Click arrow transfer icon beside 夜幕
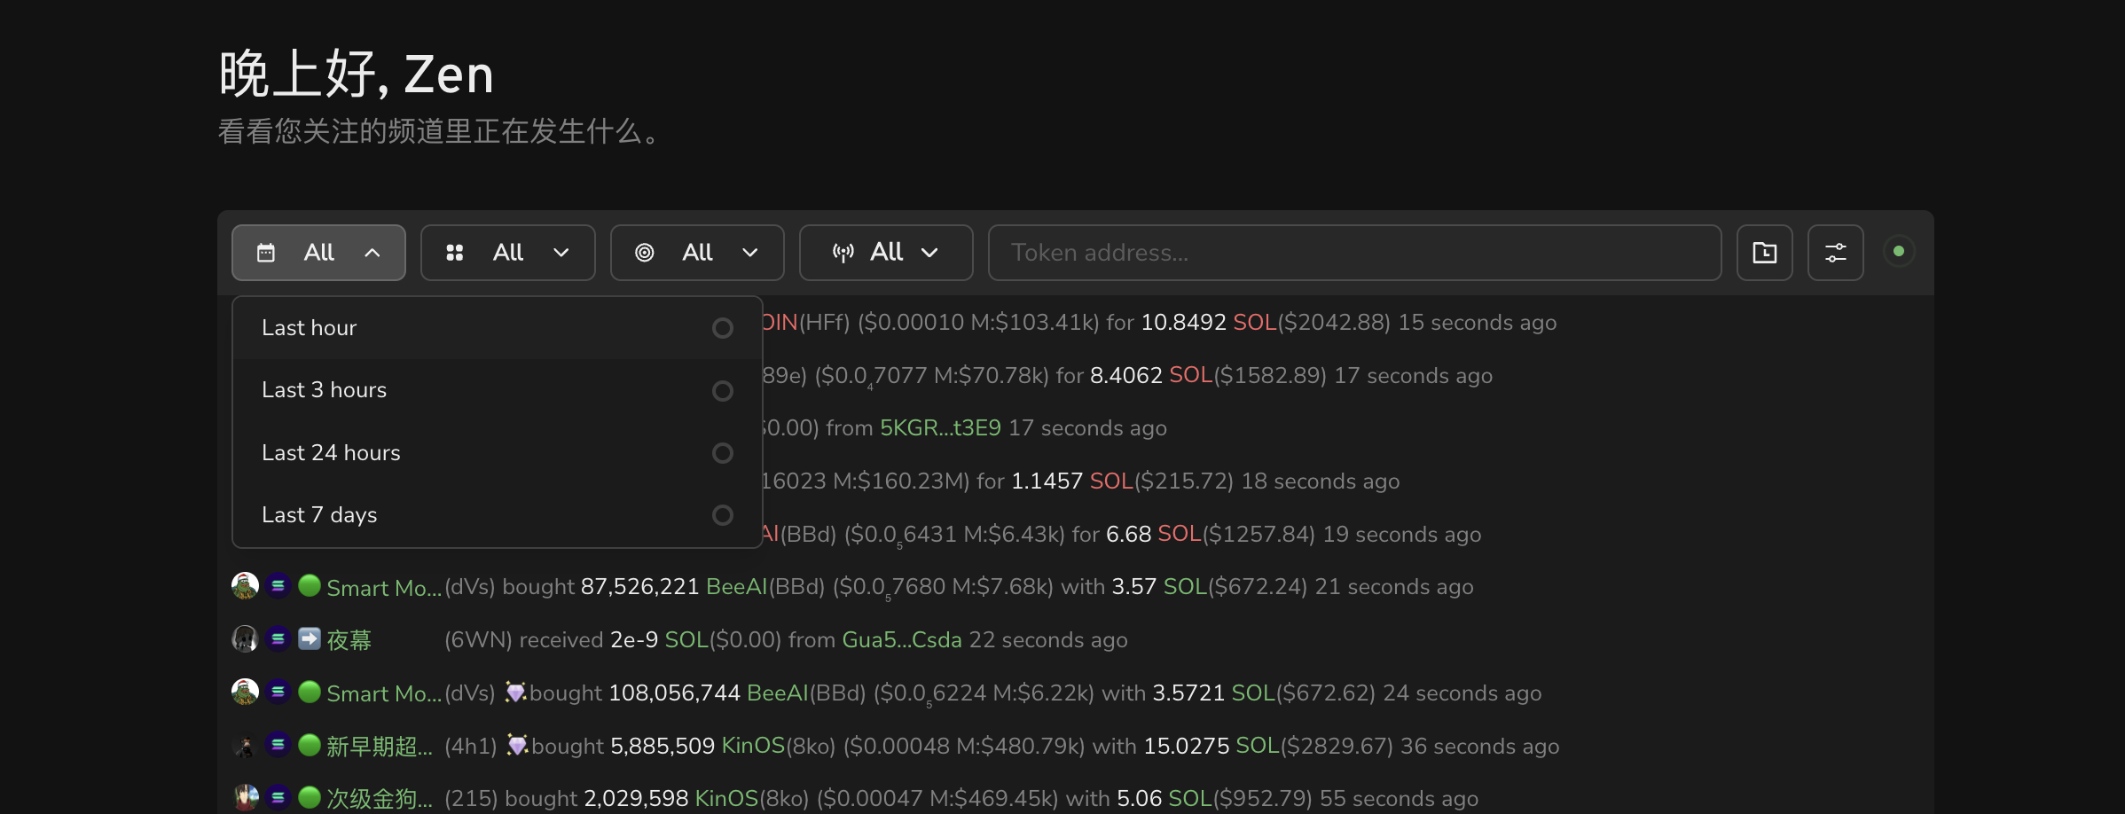Viewport: 2125px width, 814px height. 309,639
